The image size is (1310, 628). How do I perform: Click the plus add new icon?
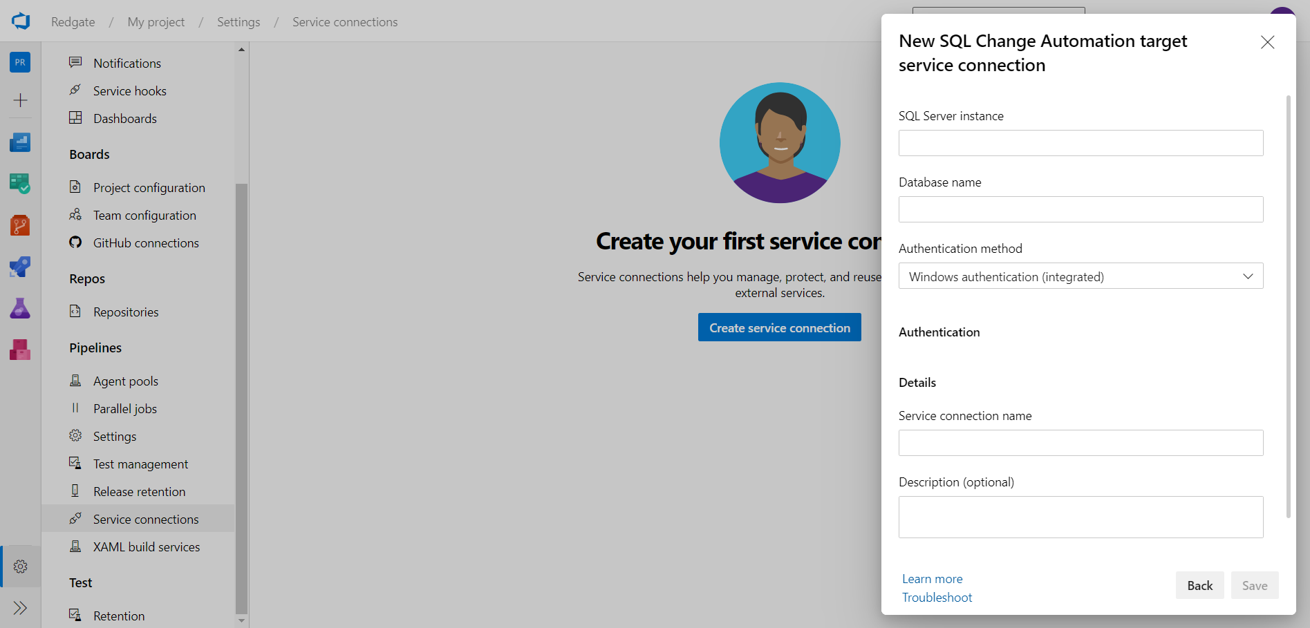[20, 100]
